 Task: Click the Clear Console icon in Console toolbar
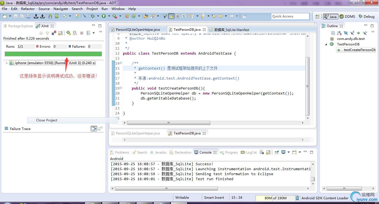262,152
